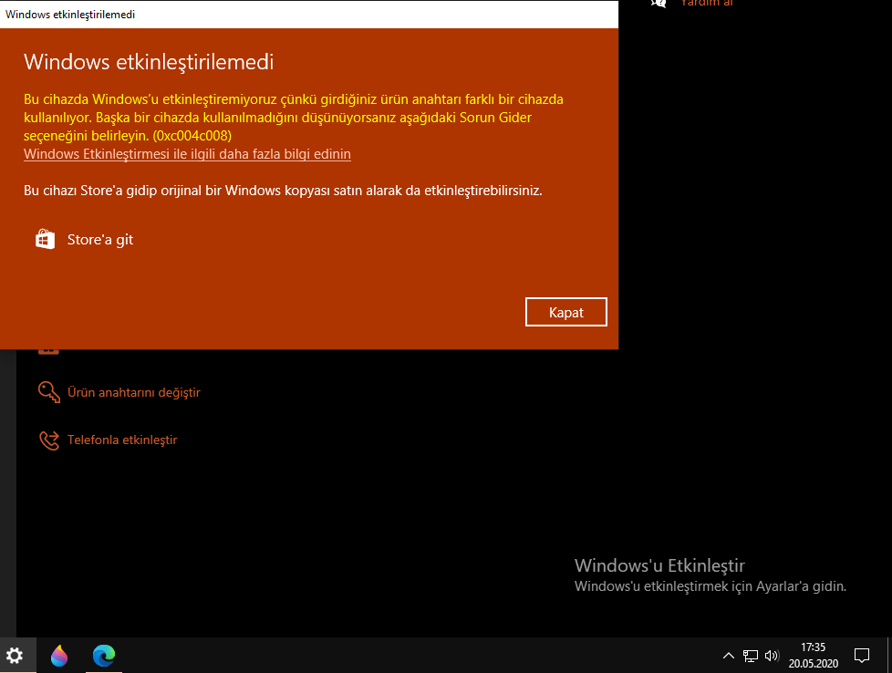Click the error message text with 0xc004c008
Screen dimensions: 892x673
(x=294, y=118)
